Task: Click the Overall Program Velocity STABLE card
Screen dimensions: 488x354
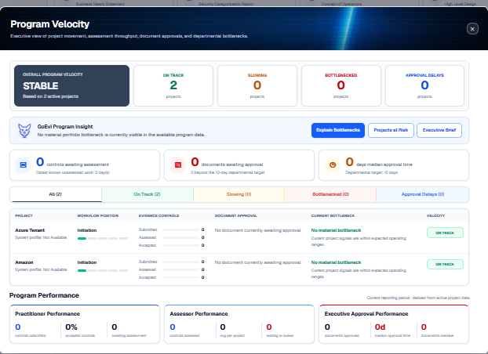Action: 71,86
